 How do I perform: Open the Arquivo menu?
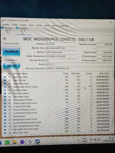6,24
